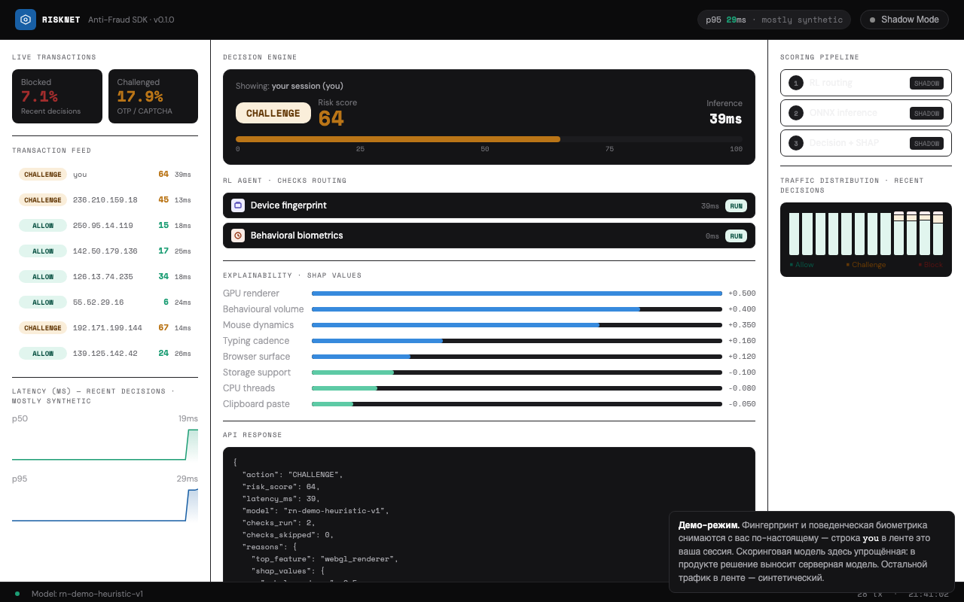The image size is (964, 602).
Task: Select transaction 236.210.159.18
Action: [105, 200]
